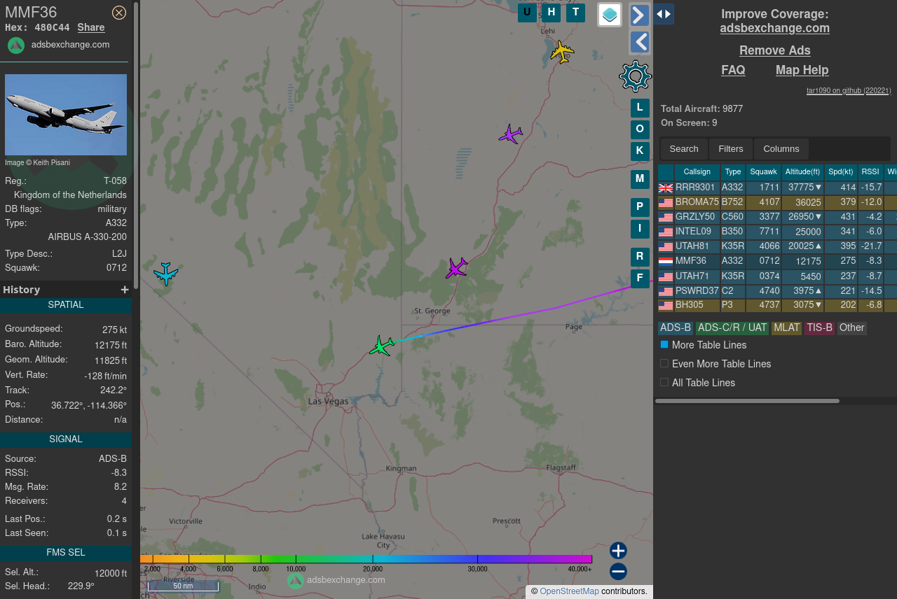Toggle the T map button
Image resolution: width=897 pixels, height=599 pixels.
(576, 13)
